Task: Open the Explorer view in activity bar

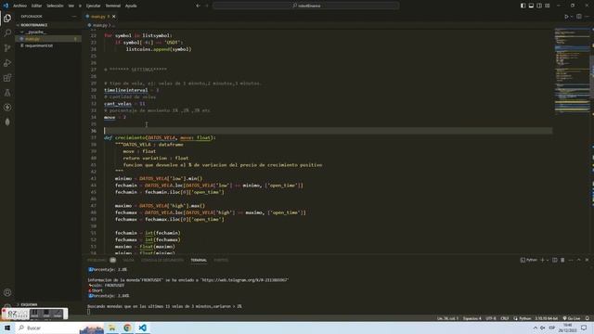Action: point(7,19)
